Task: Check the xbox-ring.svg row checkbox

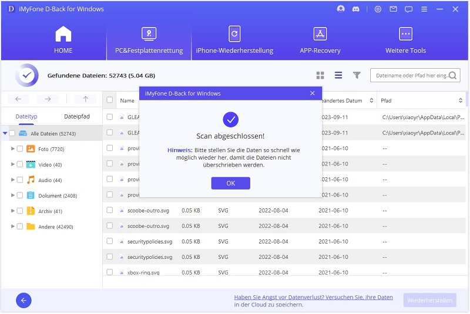Action: pyautogui.click(x=110, y=272)
